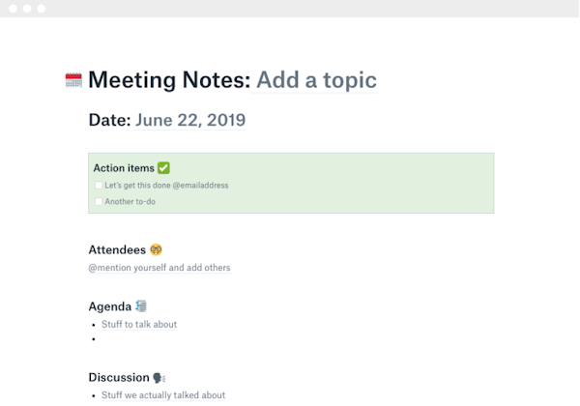Select the date "June 22, 2019"
The image size is (580, 406).
click(x=189, y=121)
